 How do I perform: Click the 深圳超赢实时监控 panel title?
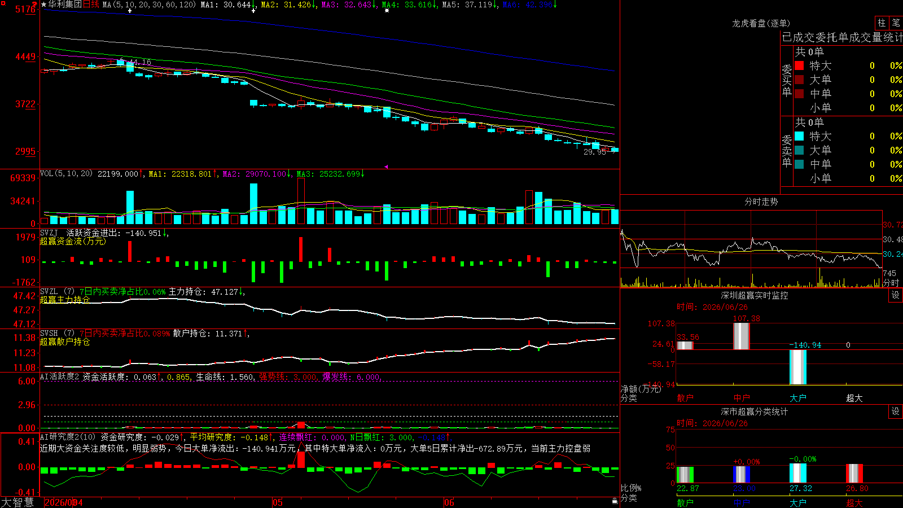coord(755,295)
